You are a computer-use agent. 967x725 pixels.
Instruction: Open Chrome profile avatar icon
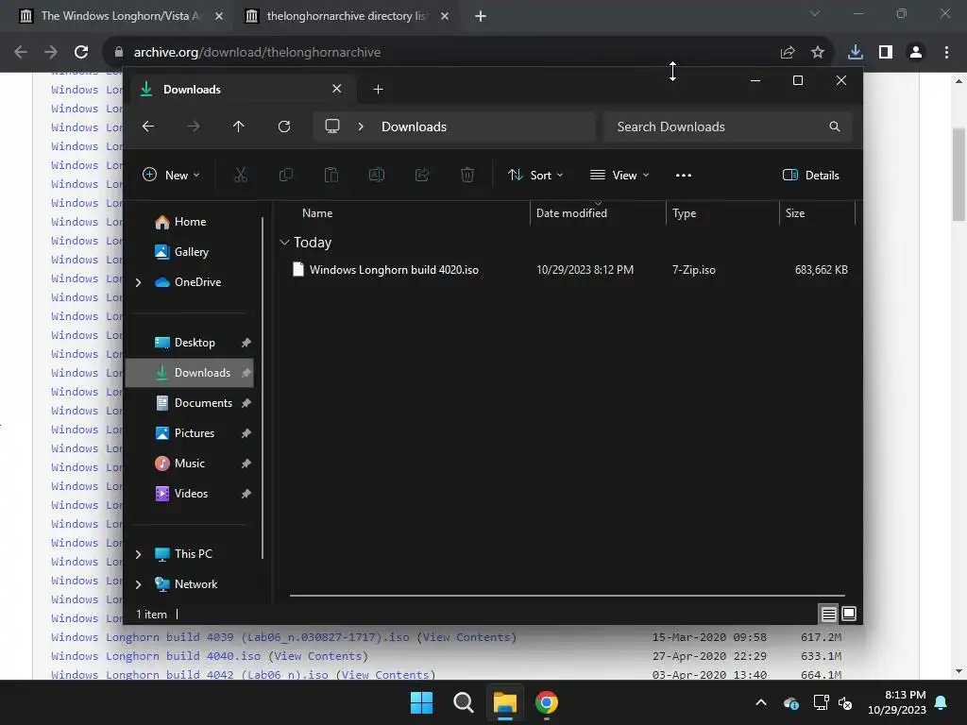click(916, 53)
